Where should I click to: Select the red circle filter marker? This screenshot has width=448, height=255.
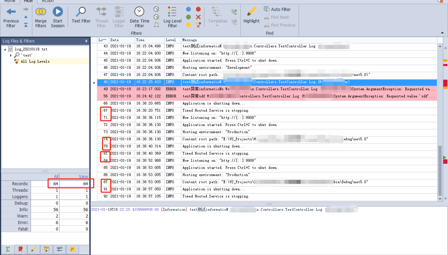click(x=198, y=9)
